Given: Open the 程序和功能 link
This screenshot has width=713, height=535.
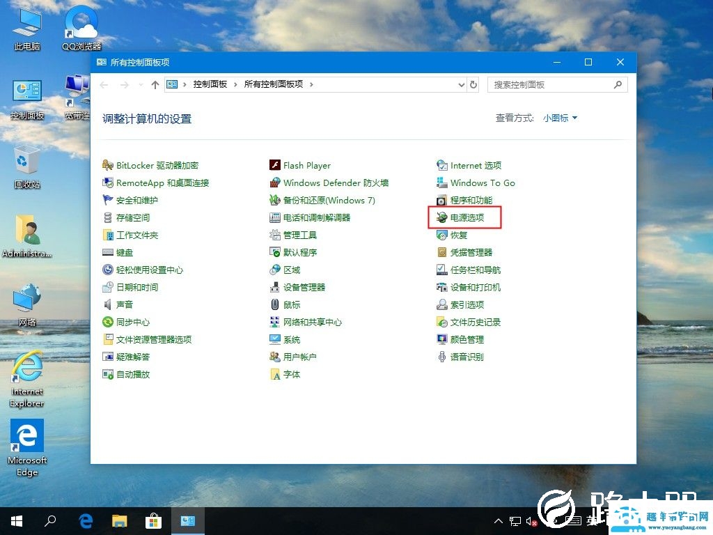Looking at the screenshot, I should pyautogui.click(x=471, y=200).
